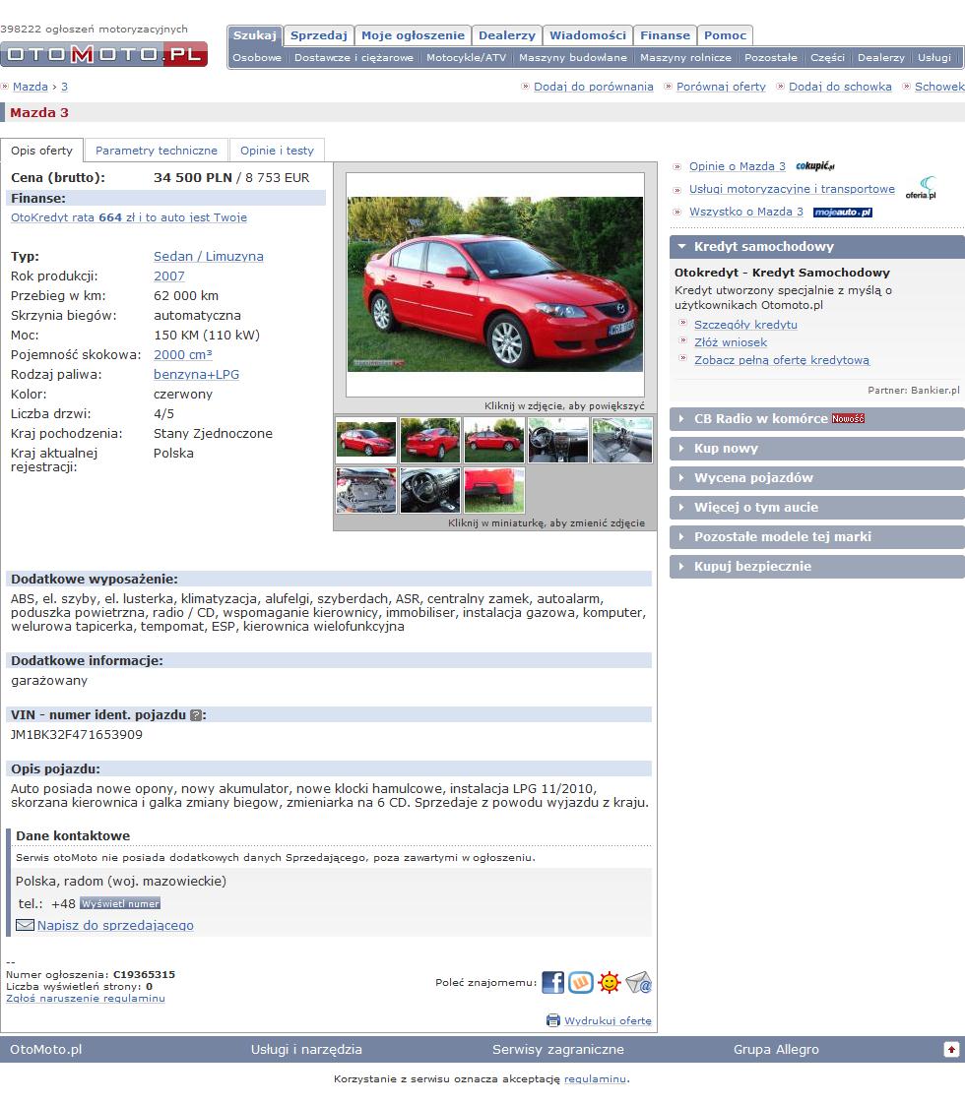965x1104 pixels.
Task: Click the red up-arrow icon in footer
Action: 951,1050
